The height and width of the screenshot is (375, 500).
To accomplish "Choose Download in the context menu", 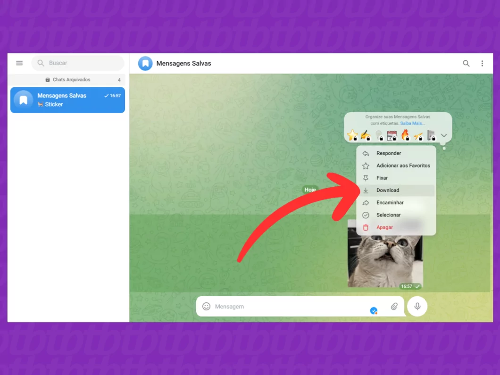I will 396,191.
